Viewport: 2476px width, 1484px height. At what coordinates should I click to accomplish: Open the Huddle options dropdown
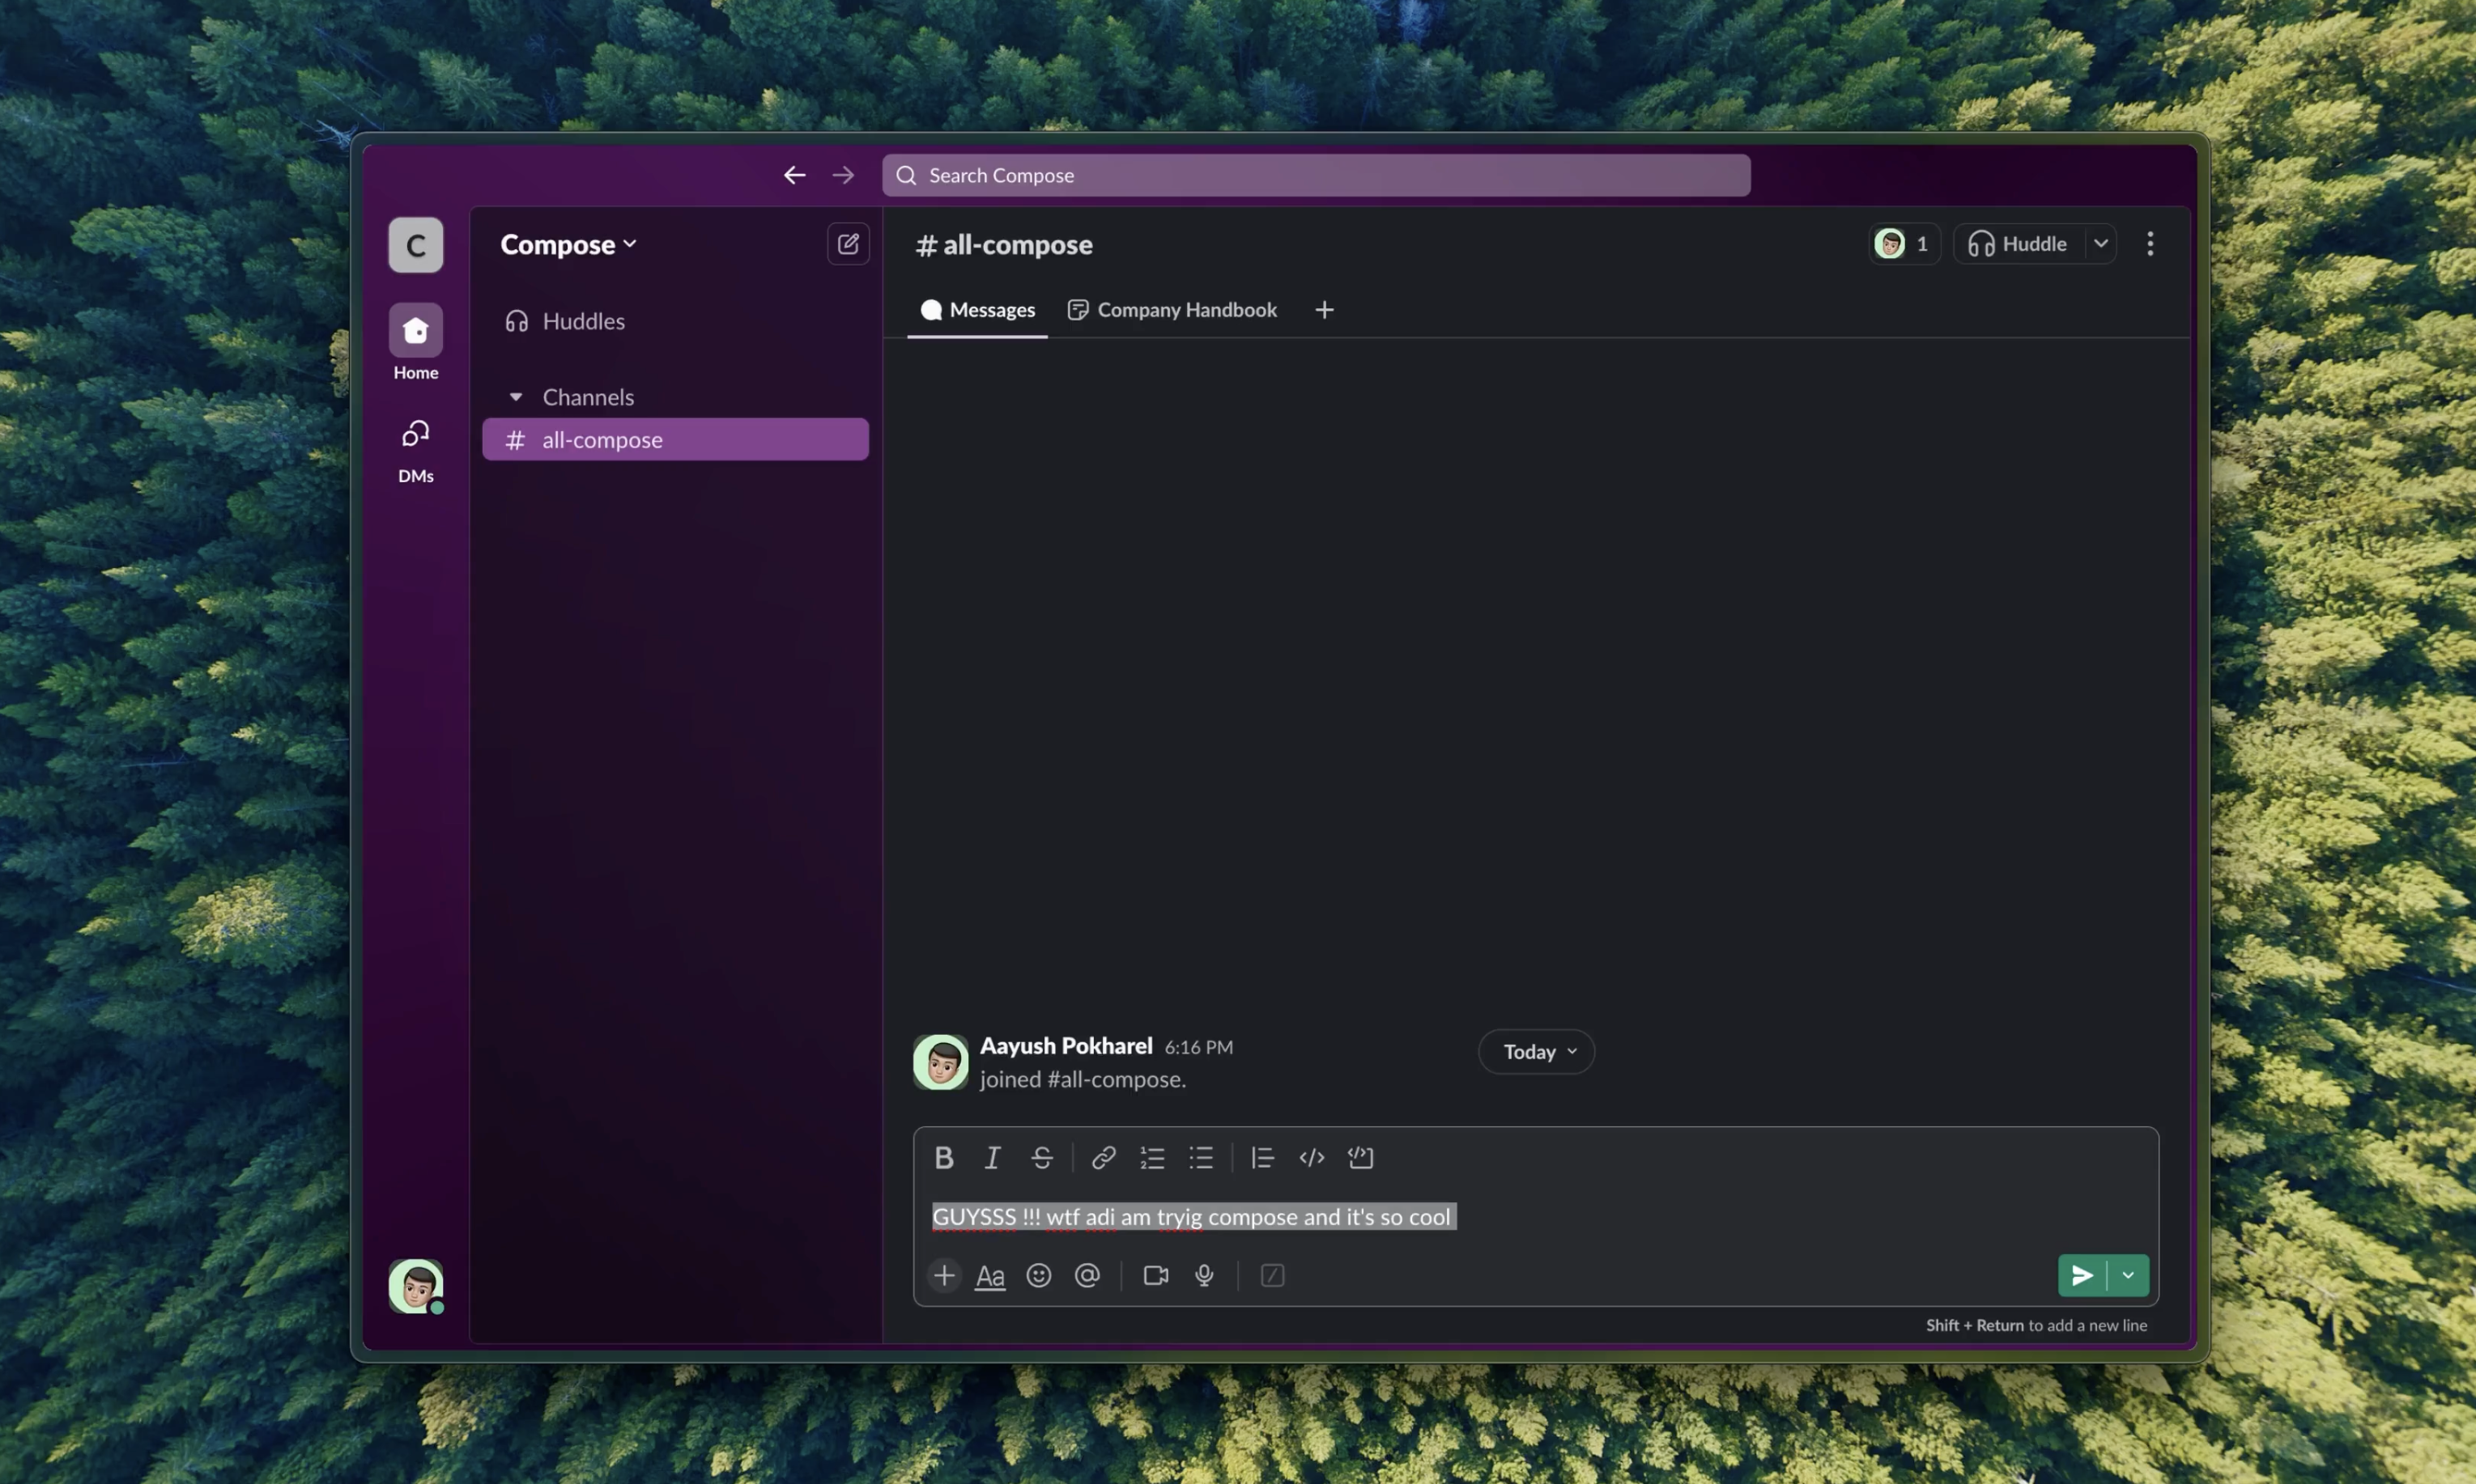click(2101, 244)
